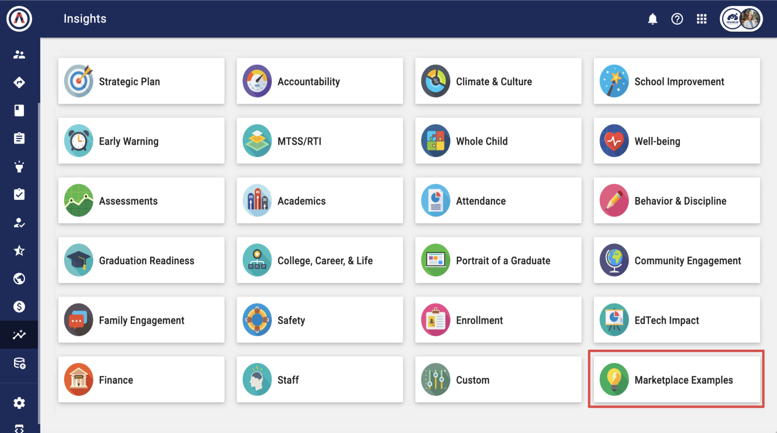Open the School Improvement card
This screenshot has height=433, width=777.
(677, 81)
